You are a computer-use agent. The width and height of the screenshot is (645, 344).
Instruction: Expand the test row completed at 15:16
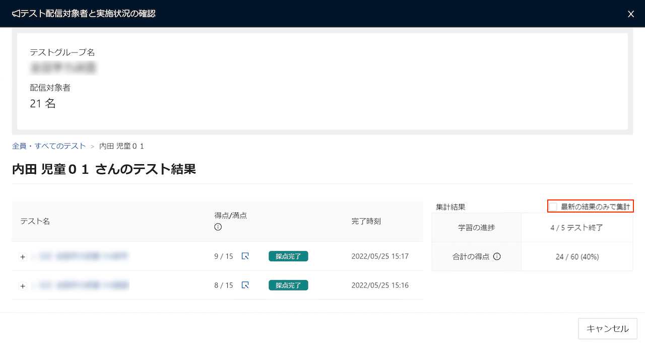pyautogui.click(x=23, y=286)
